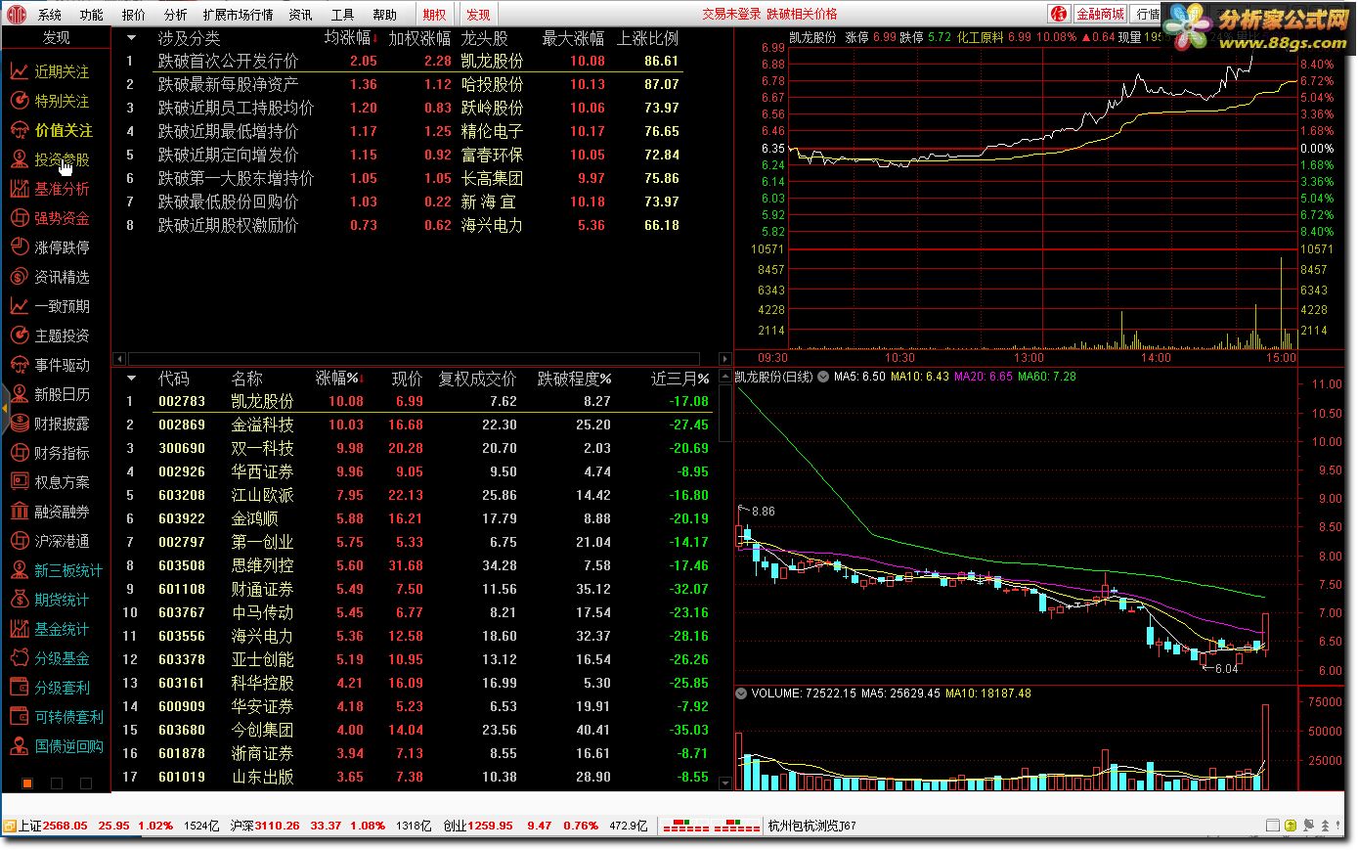Viewport: 1358px width, 850px height.
Task: Open 权息方案 sidebar item
Action: (x=49, y=482)
